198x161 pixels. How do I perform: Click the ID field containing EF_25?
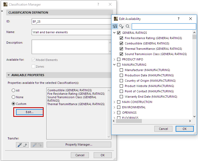(72, 22)
